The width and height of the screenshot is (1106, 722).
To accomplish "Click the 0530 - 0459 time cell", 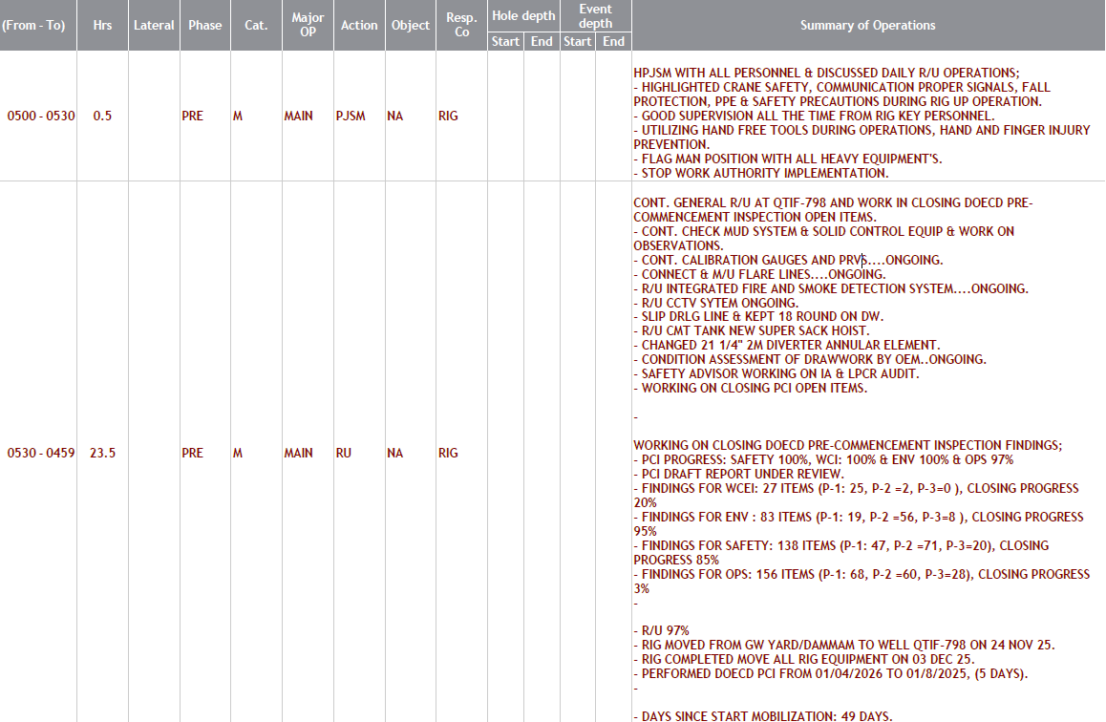I will pyautogui.click(x=41, y=454).
